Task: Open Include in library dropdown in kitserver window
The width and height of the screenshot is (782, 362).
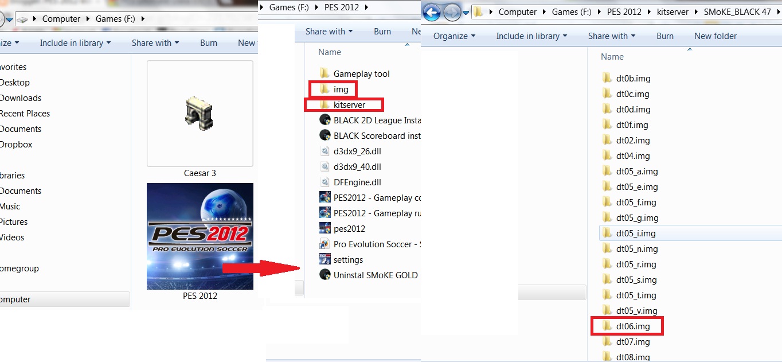Action: [531, 36]
